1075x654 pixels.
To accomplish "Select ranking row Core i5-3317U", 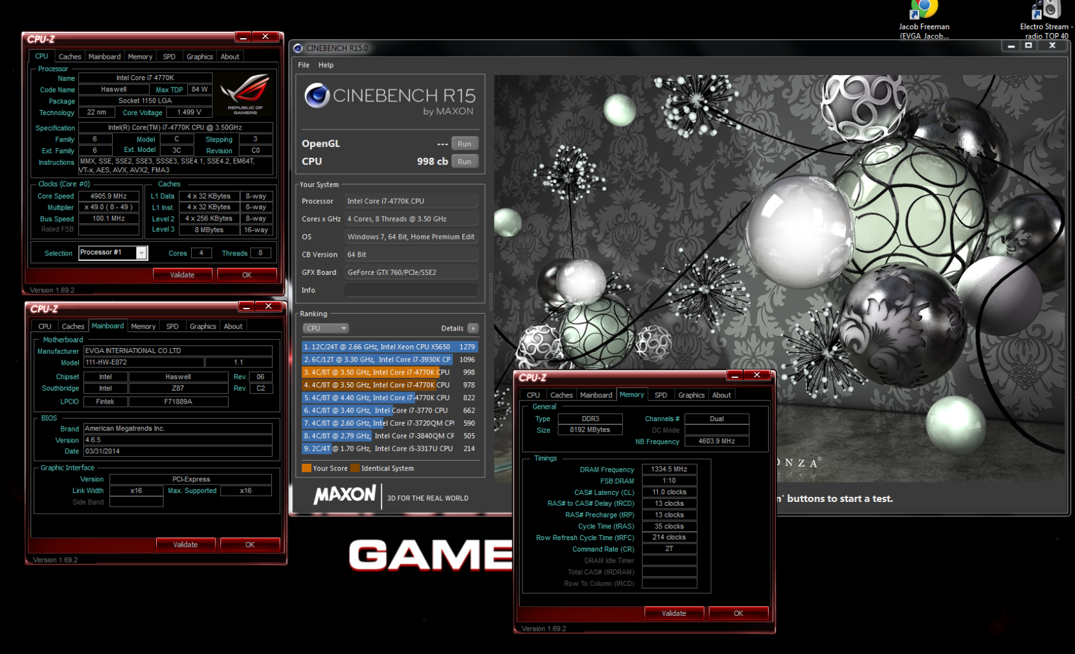I will click(x=389, y=448).
